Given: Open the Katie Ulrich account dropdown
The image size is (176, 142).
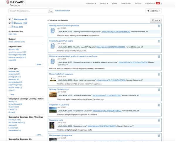Looking at the screenshot, I should pyautogui.click(x=153, y=4).
